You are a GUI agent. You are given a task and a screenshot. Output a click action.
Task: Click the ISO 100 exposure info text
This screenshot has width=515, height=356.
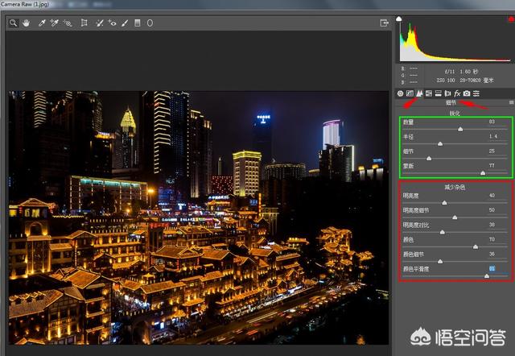coord(446,81)
